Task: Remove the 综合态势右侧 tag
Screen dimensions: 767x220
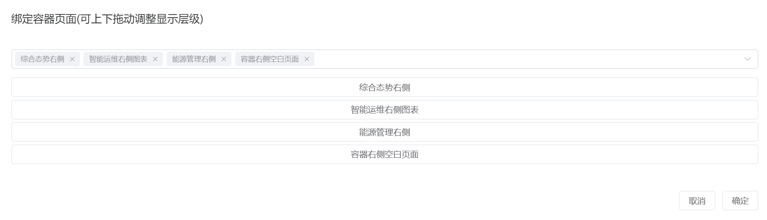Action: (72, 59)
